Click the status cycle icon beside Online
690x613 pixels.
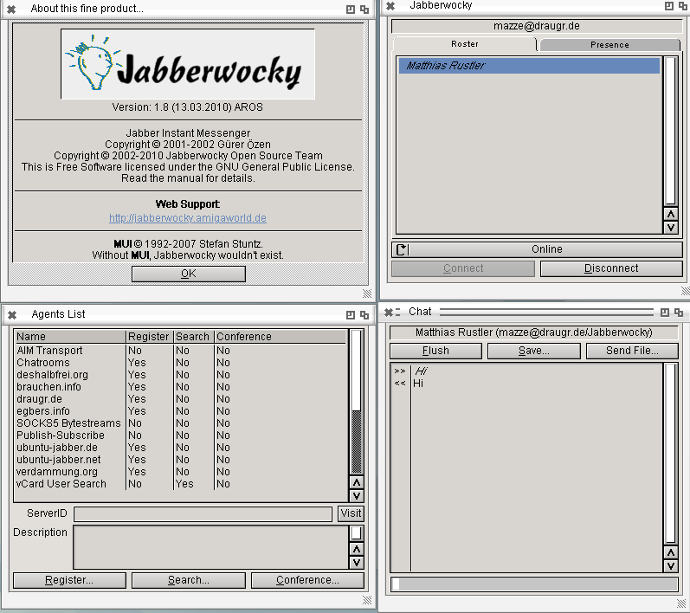click(x=400, y=249)
